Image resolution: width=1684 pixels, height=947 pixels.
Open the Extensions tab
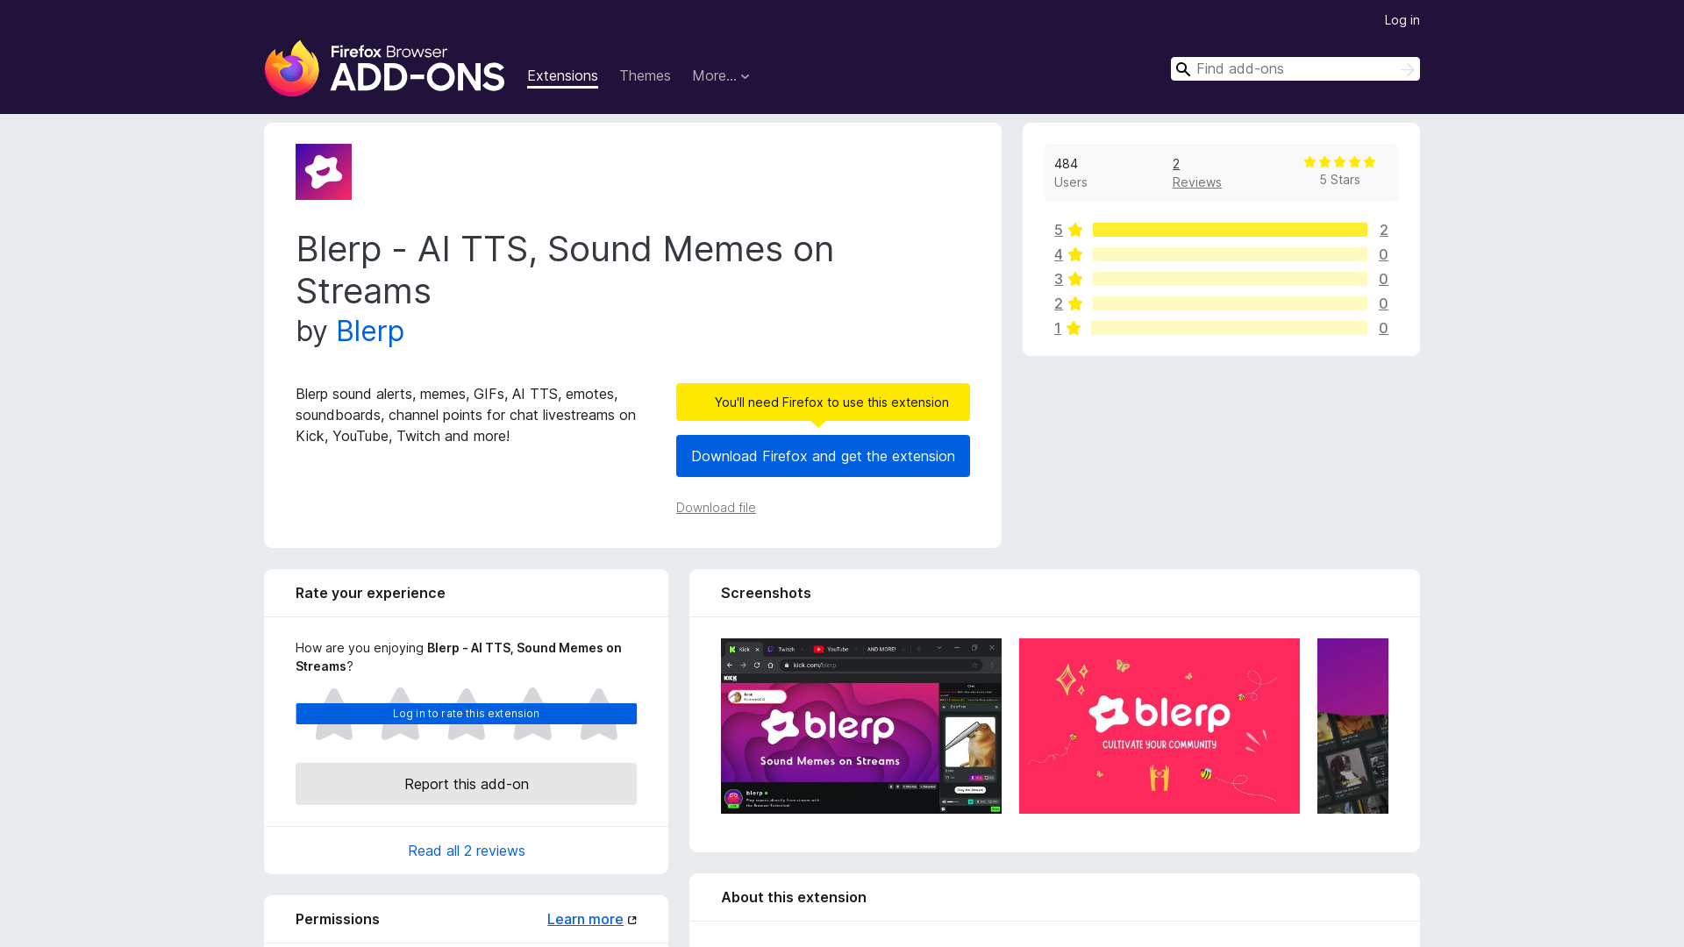[562, 76]
